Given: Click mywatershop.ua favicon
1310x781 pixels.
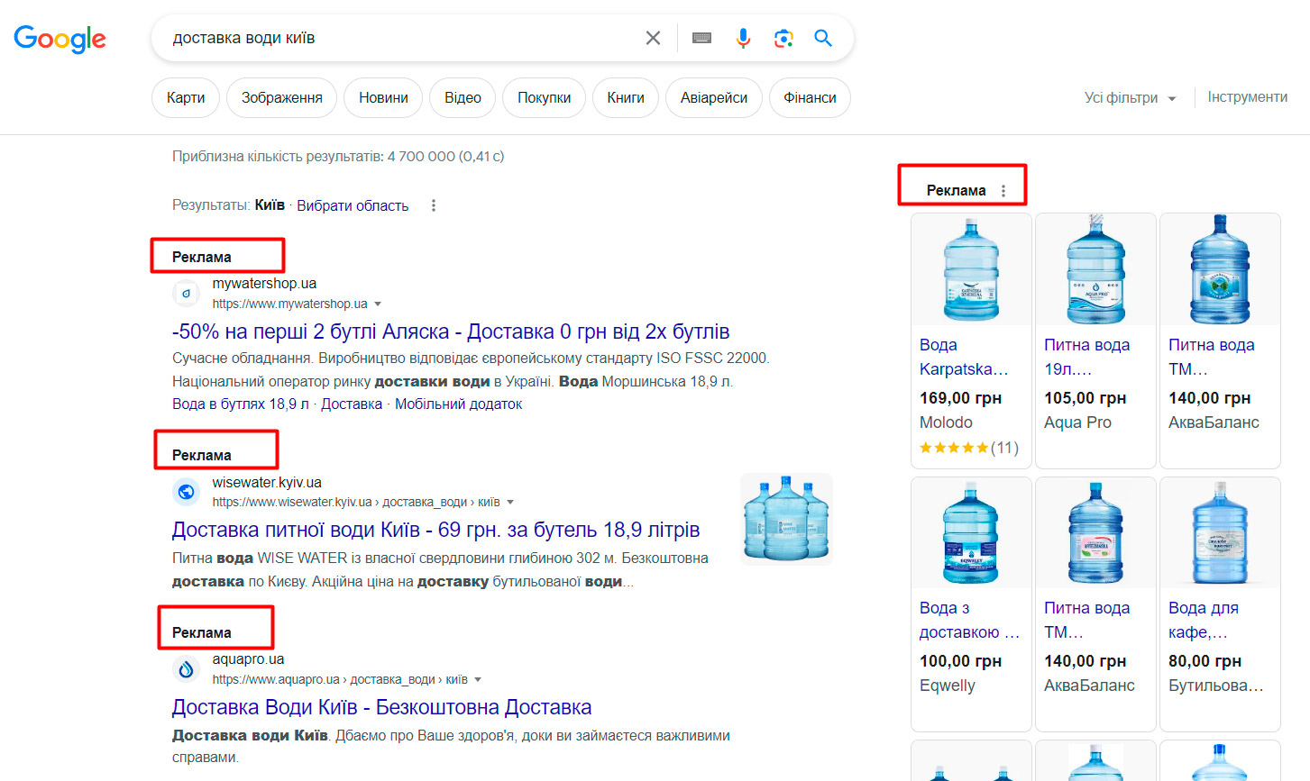Looking at the screenshot, I should point(187,294).
